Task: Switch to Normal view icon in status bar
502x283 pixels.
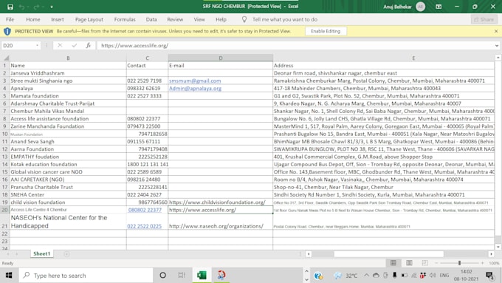Action: point(393,263)
